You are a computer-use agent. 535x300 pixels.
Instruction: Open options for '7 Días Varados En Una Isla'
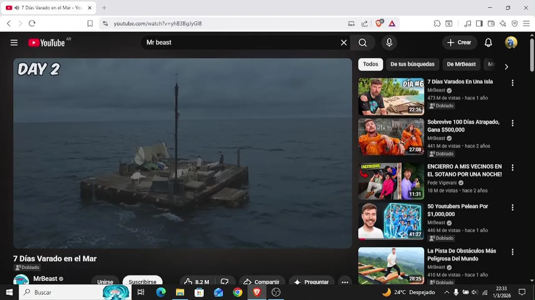click(512, 83)
